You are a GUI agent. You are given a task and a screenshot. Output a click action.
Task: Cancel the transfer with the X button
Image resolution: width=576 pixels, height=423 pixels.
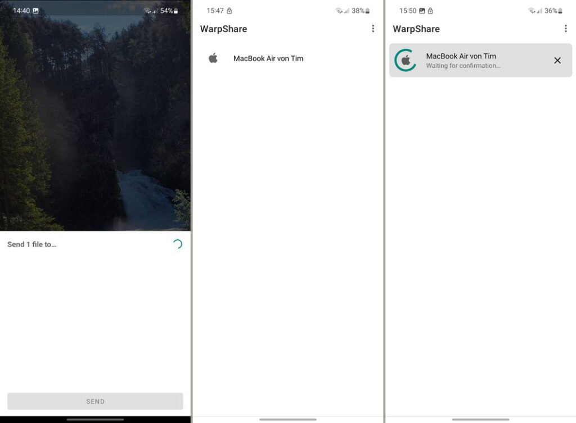(557, 60)
